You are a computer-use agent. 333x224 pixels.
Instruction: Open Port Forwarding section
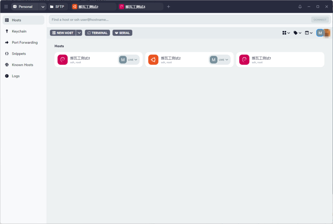[x=24, y=43]
